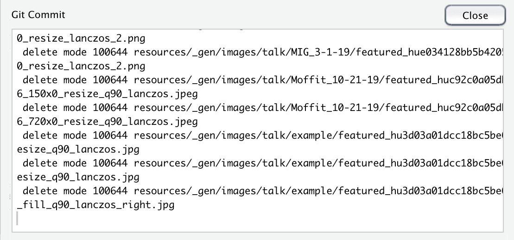Click the second esize_q90_lanczos.jpg line
Viewport: 514px width, 240px height.
coord(78,178)
